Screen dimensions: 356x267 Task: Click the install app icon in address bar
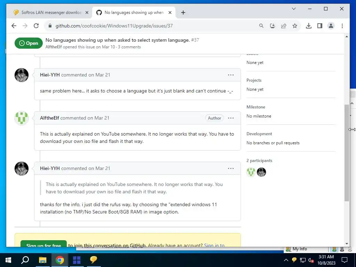click(273, 26)
